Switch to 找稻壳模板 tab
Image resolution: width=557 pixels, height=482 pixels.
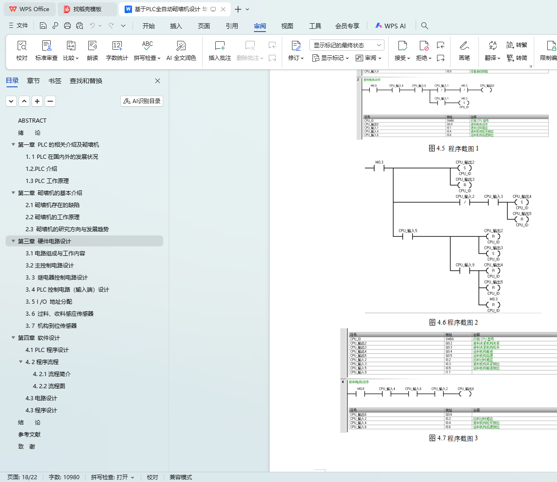click(87, 9)
